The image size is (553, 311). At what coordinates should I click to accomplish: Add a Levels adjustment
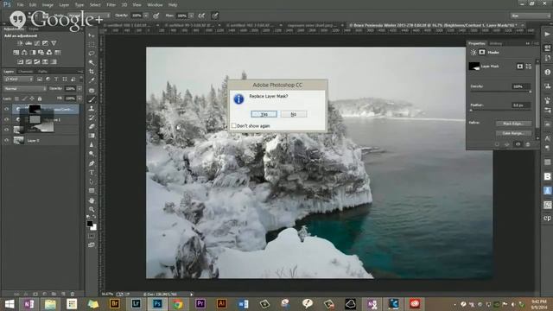[29, 43]
